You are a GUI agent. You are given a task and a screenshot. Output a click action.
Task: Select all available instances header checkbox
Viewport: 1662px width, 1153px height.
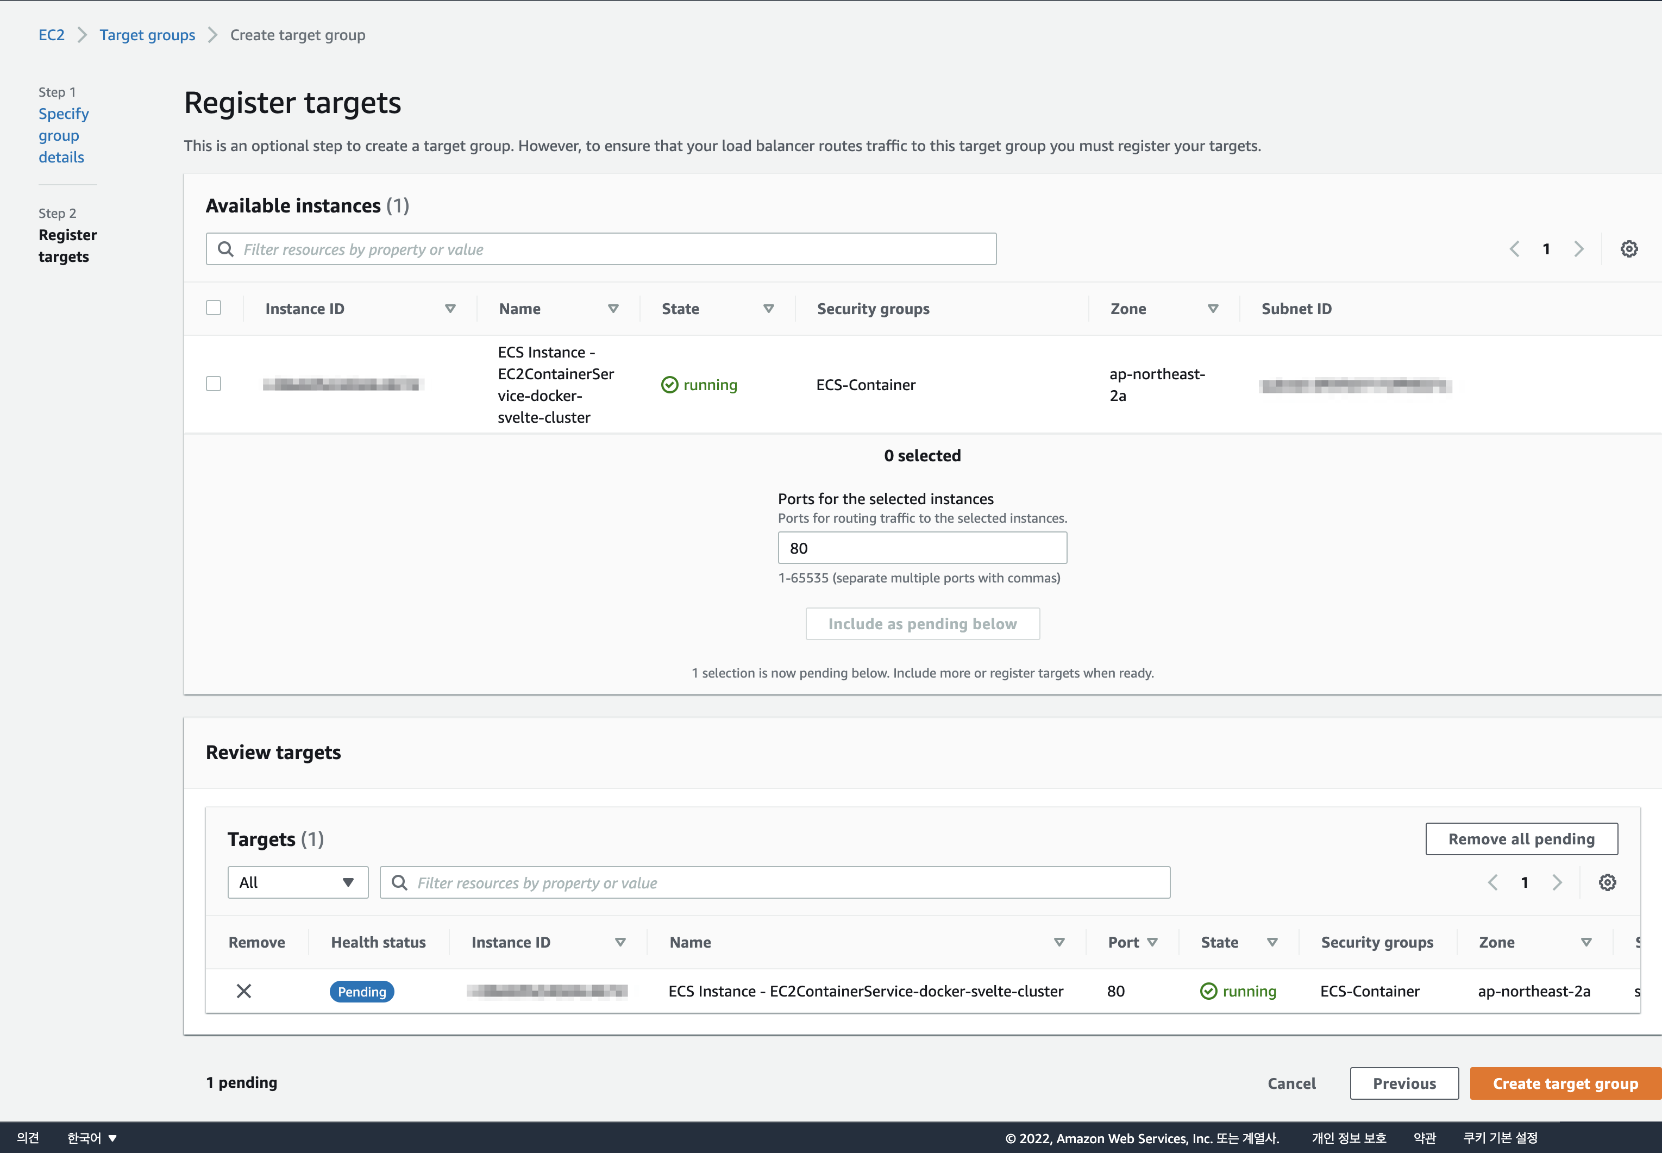[214, 308]
